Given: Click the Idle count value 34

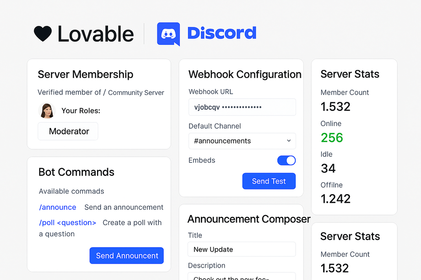Looking at the screenshot, I should click(328, 169).
